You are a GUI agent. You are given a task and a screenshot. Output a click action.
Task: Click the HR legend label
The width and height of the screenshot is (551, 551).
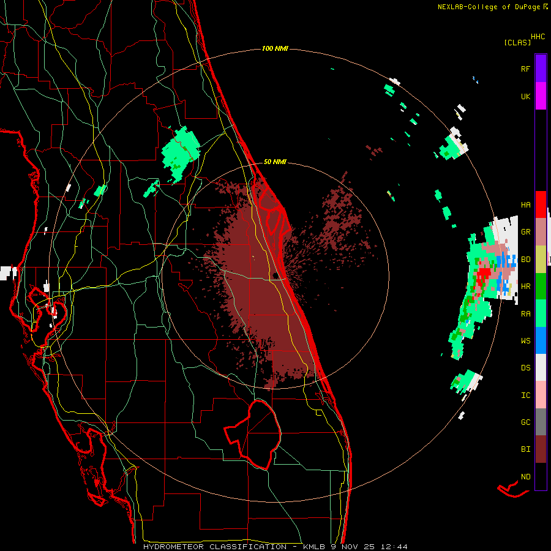(x=525, y=287)
